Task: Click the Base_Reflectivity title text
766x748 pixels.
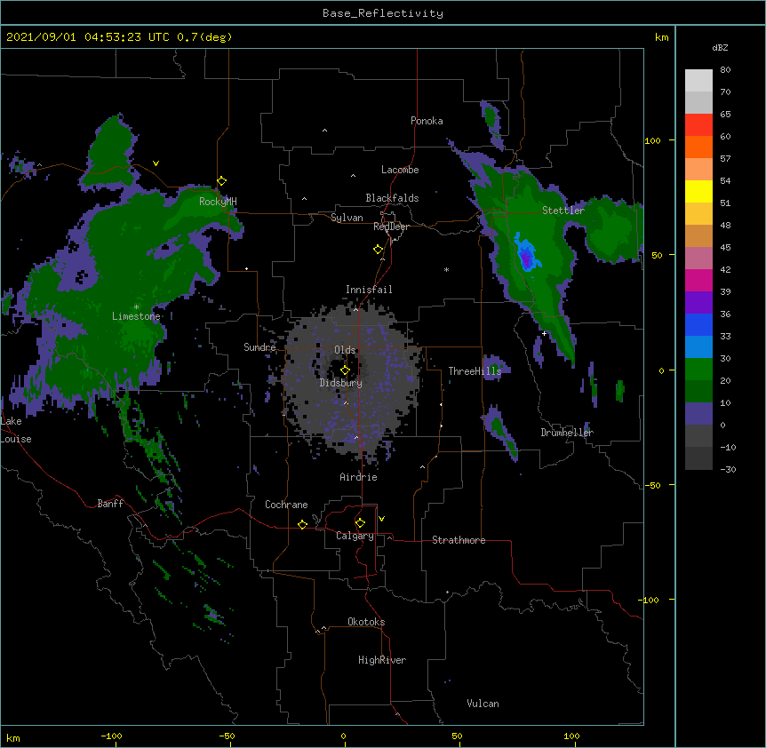Action: pos(383,13)
